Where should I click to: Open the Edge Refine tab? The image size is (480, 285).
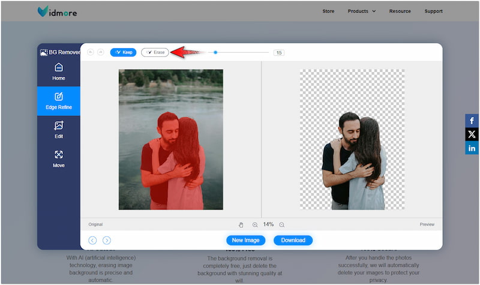click(58, 101)
